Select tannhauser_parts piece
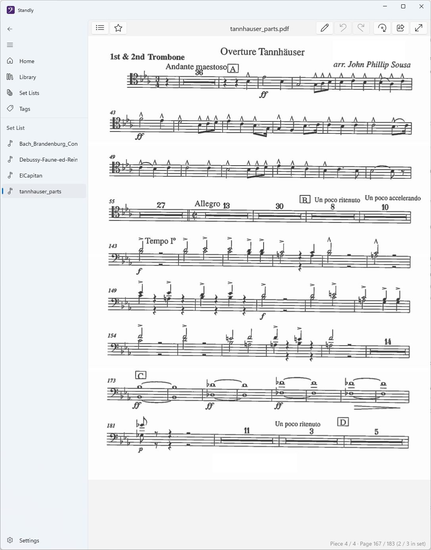The width and height of the screenshot is (431, 550). pyautogui.click(x=44, y=191)
